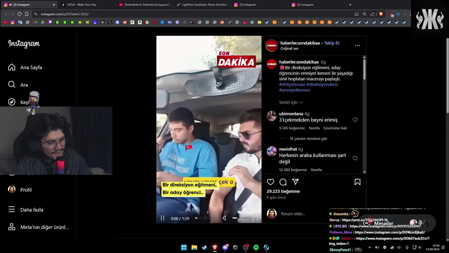
Task: Expand Senin için comment sort dropdown
Action: point(291,102)
